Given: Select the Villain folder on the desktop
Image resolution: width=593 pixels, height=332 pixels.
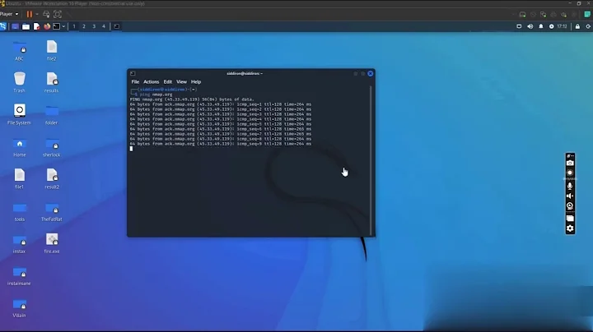Looking at the screenshot, I should point(19,308).
